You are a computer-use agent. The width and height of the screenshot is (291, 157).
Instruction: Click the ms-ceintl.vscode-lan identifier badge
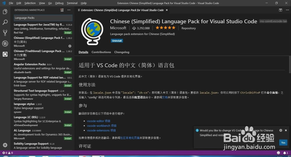(273, 21)
